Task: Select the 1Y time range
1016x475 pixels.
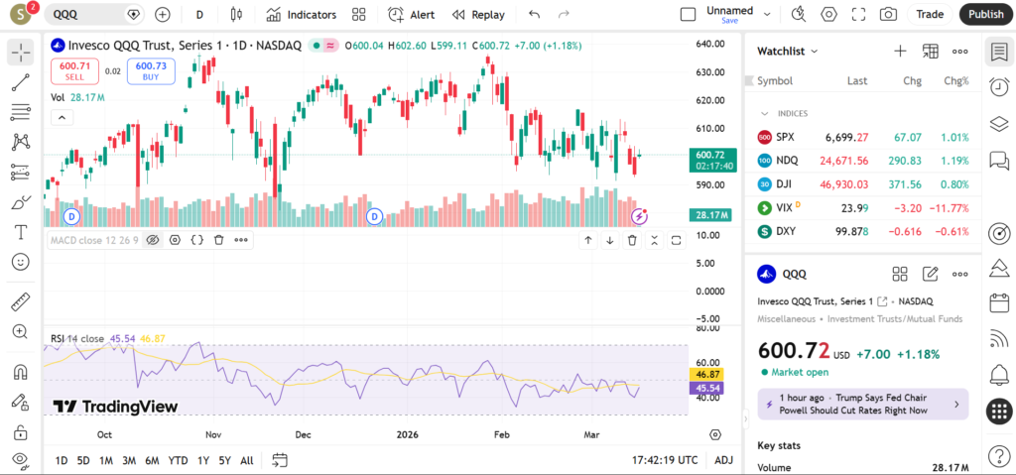Action: tap(203, 460)
